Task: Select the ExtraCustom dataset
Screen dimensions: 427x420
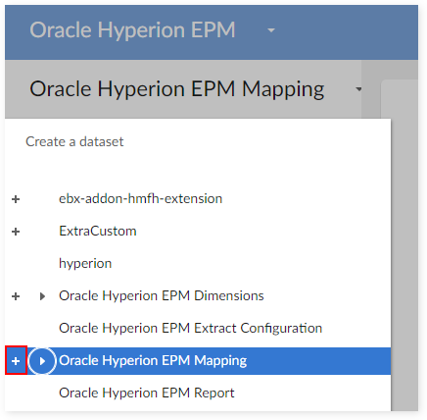Action: tap(98, 231)
